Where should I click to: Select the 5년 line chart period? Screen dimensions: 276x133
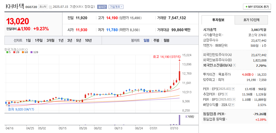pos(79,40)
